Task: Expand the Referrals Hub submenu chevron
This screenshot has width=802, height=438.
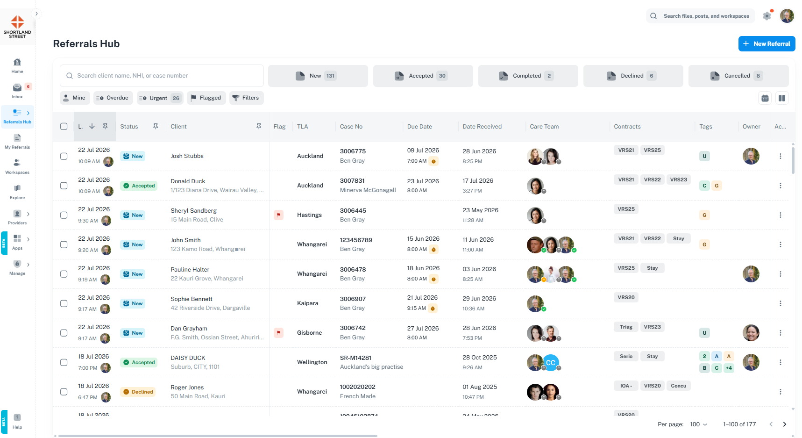Action: [x=28, y=113]
